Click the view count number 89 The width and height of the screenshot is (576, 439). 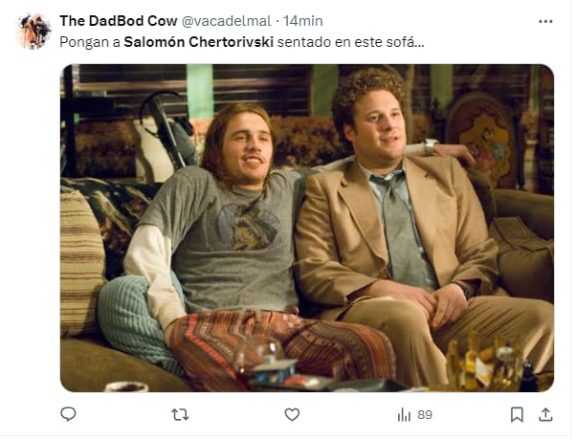(425, 415)
